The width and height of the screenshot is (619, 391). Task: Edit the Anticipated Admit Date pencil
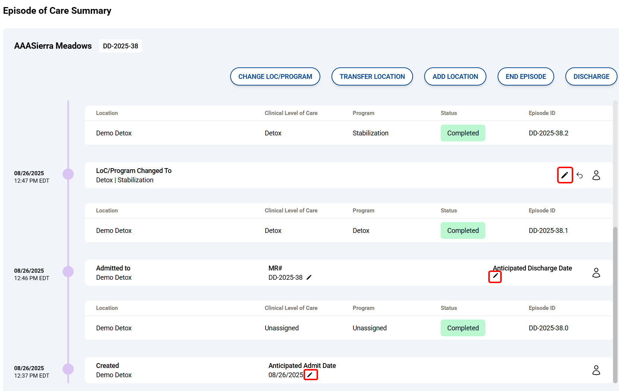click(x=310, y=375)
